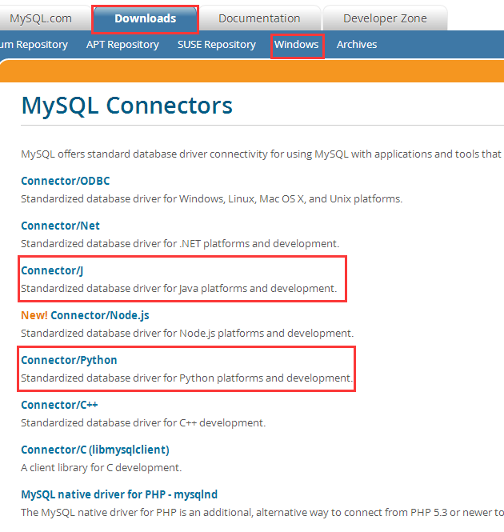The width and height of the screenshot is (504, 532).
Task: Switch to the Downloads tab
Action: pos(146,18)
